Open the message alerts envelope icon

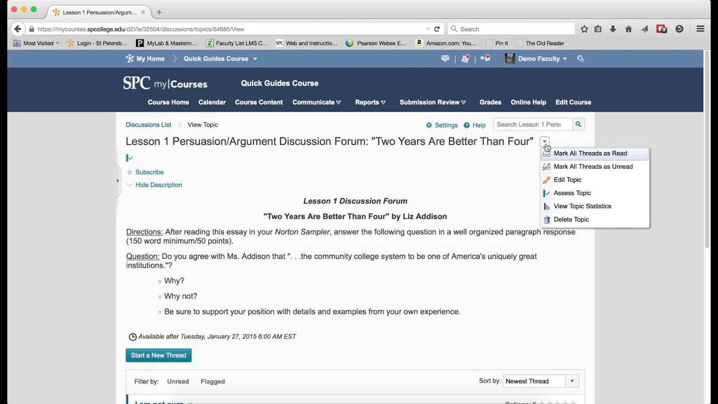click(445, 58)
